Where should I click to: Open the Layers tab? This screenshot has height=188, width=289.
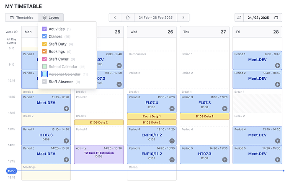tap(51, 18)
